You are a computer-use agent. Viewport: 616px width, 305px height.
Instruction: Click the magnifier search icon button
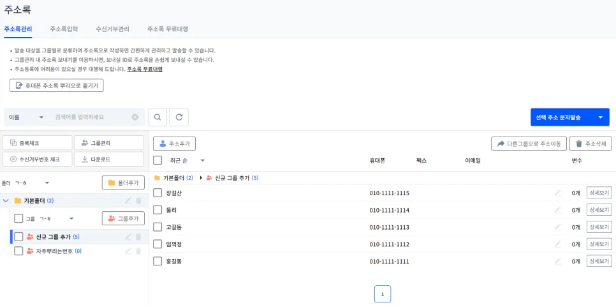point(158,117)
